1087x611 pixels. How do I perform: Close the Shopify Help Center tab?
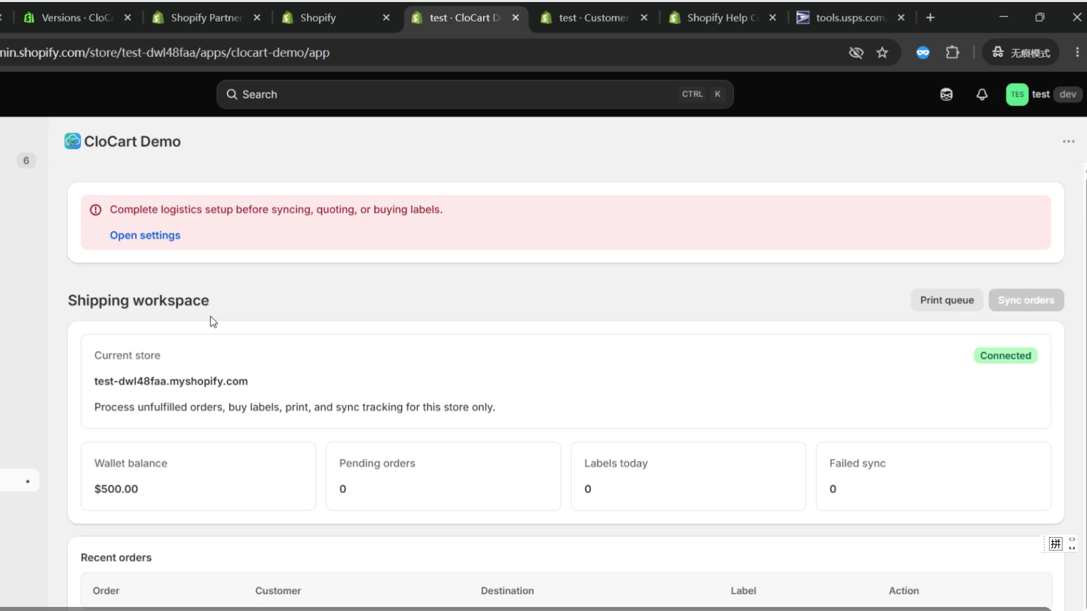[x=772, y=18]
